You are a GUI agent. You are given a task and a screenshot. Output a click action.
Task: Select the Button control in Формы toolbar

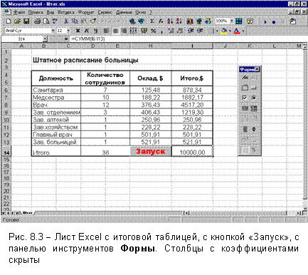(254, 88)
